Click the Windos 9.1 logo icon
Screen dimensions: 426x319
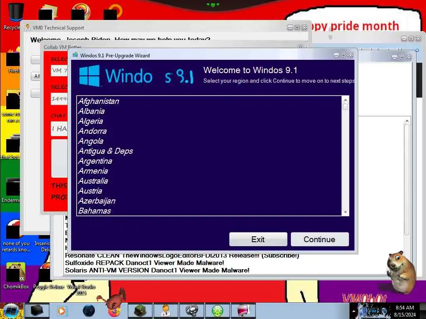[x=89, y=76]
